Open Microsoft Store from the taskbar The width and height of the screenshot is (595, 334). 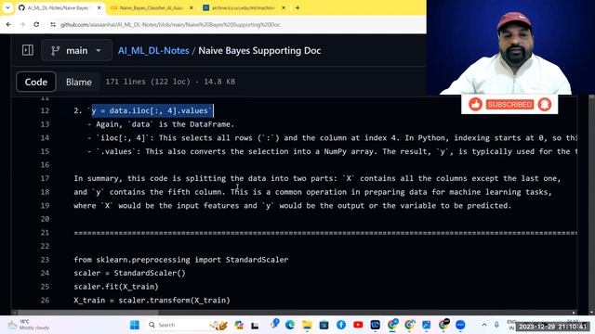tap(324, 325)
